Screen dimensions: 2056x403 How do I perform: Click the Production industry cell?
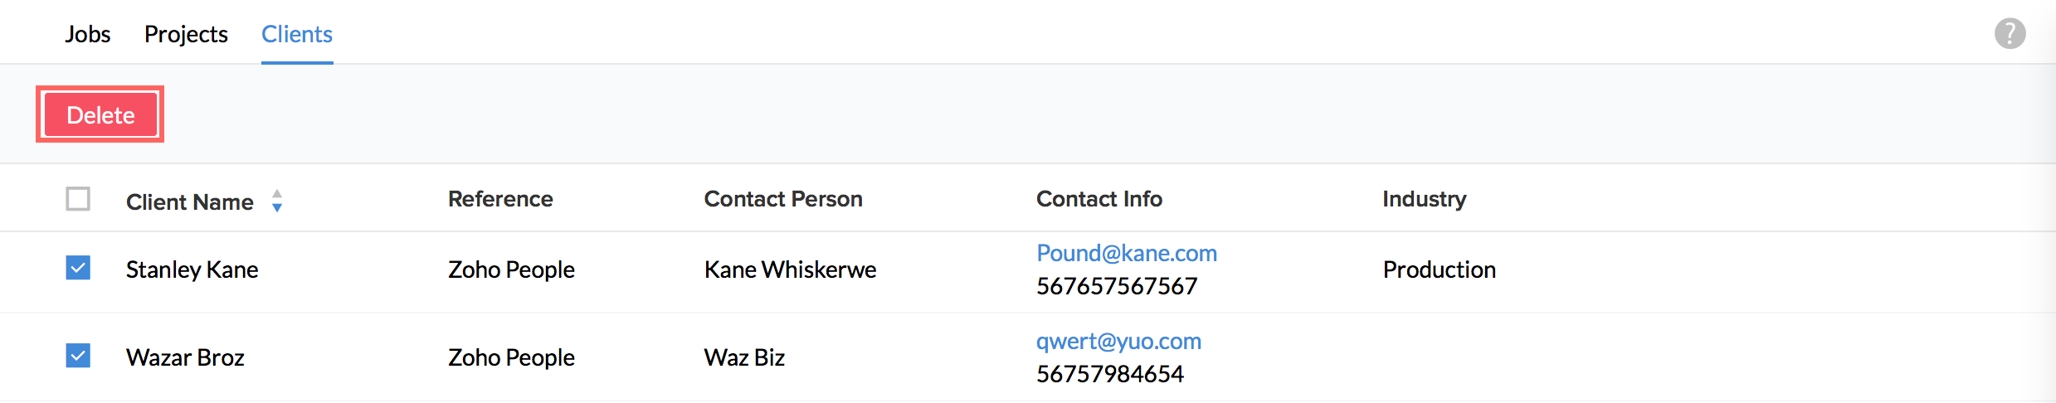1439,269
